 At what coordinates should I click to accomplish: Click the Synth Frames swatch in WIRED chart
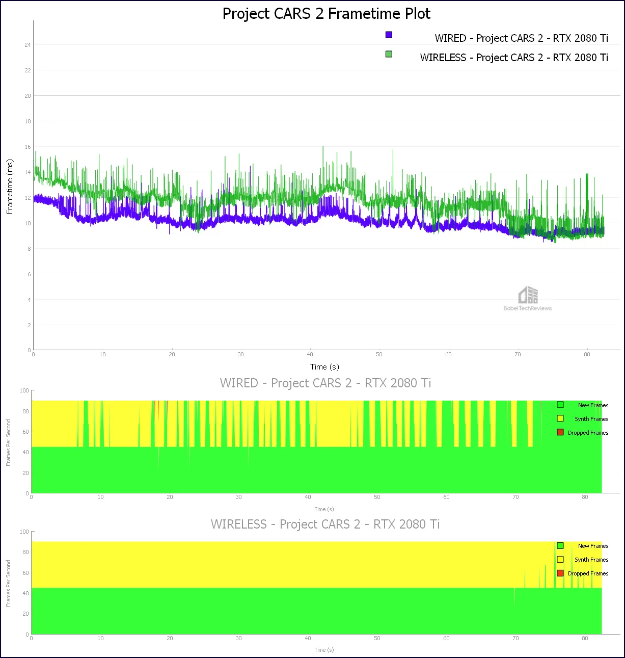coord(560,418)
